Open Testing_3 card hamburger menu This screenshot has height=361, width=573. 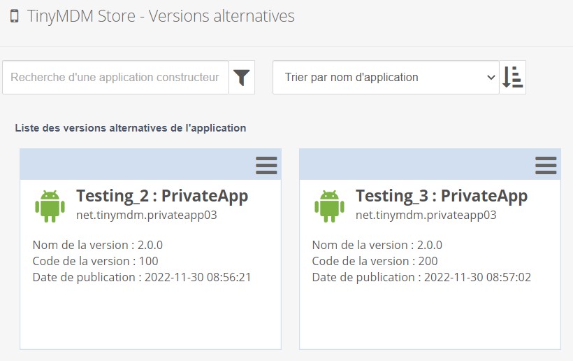click(x=546, y=165)
